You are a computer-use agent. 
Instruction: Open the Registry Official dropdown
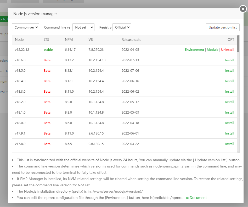[x=122, y=27]
